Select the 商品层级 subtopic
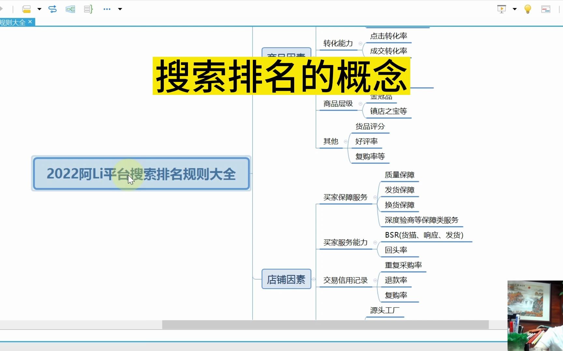Image resolution: width=563 pixels, height=351 pixels. pos(338,103)
